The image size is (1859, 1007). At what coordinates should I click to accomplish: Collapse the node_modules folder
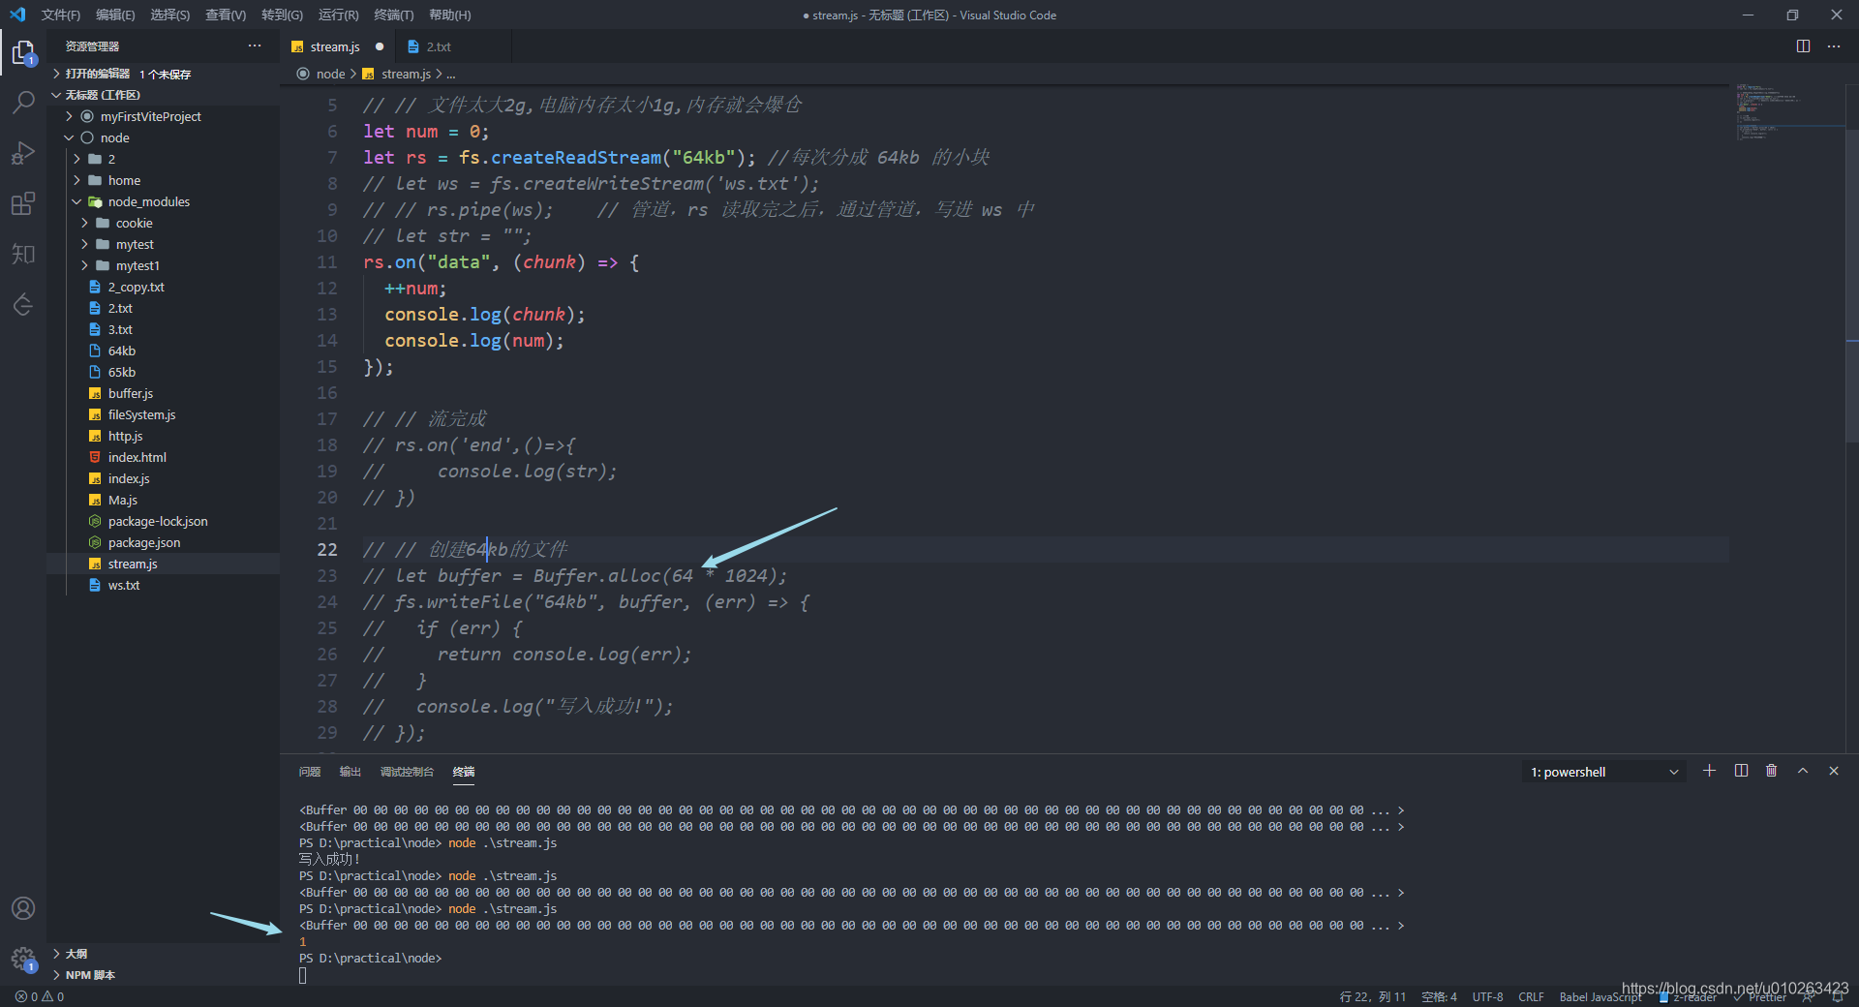[76, 201]
